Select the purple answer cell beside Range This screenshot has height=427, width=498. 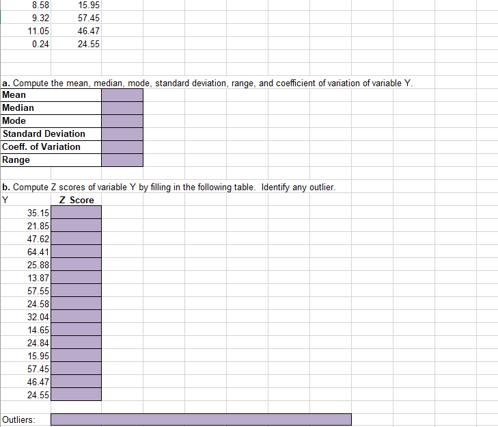[122, 160]
